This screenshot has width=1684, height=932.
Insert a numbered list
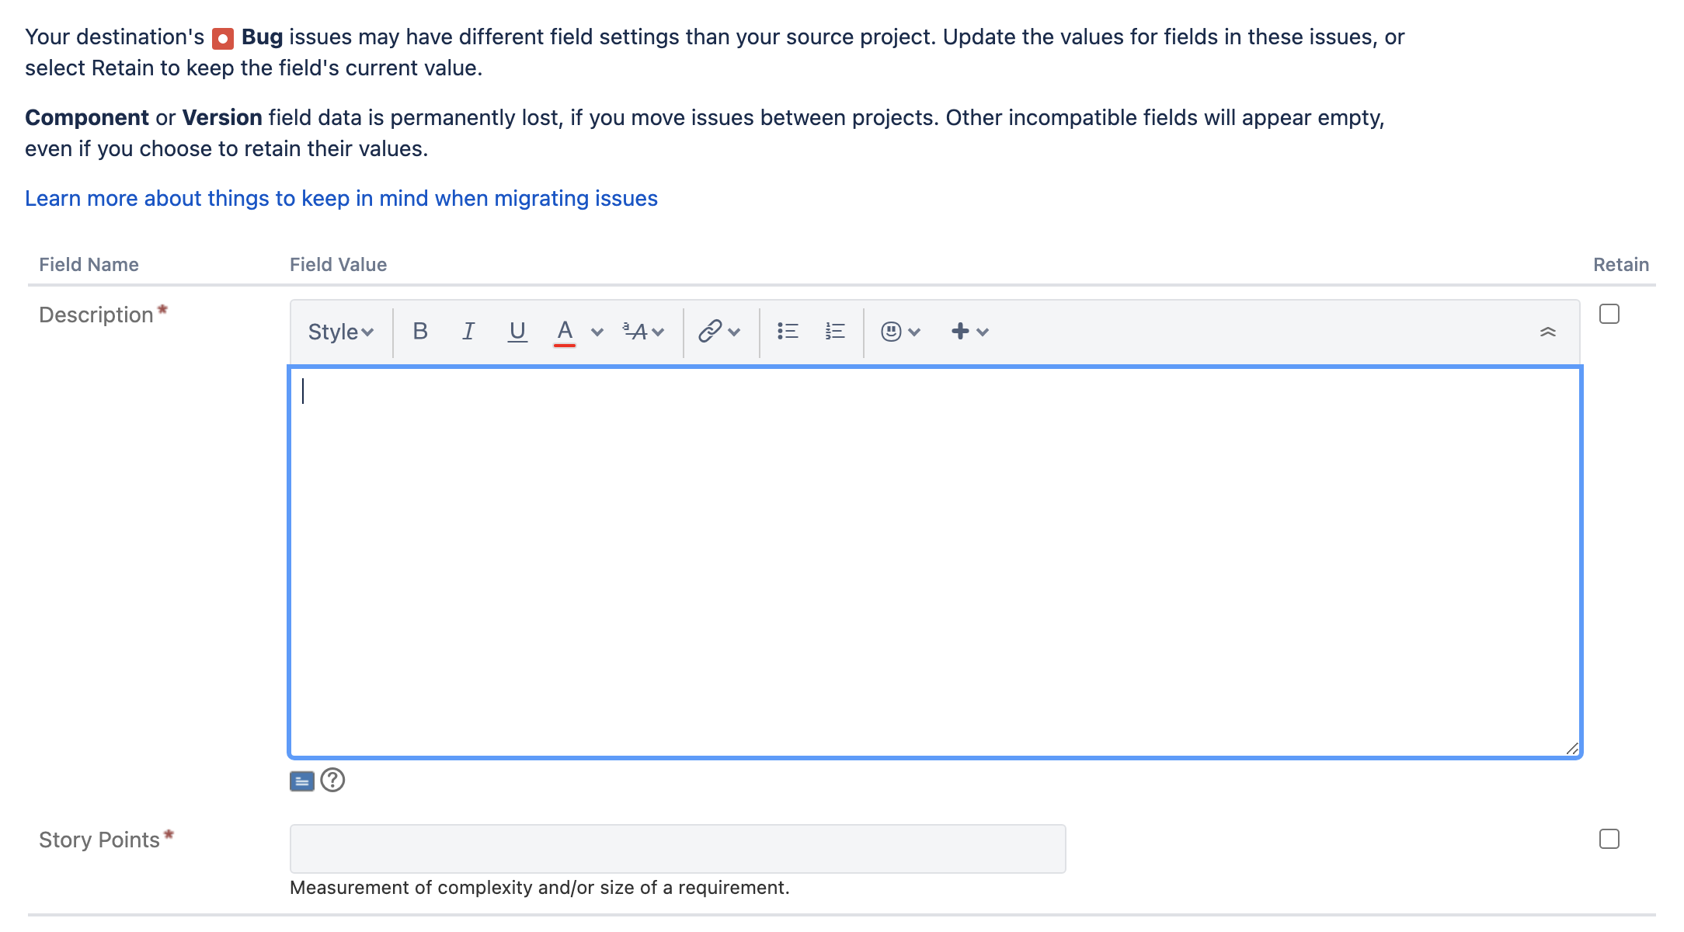coord(835,332)
